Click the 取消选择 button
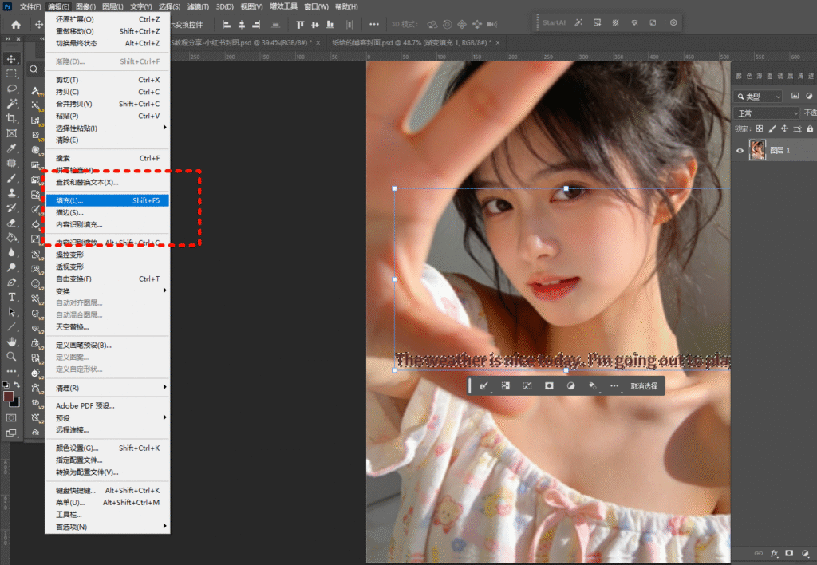This screenshot has width=817, height=565. (x=644, y=385)
